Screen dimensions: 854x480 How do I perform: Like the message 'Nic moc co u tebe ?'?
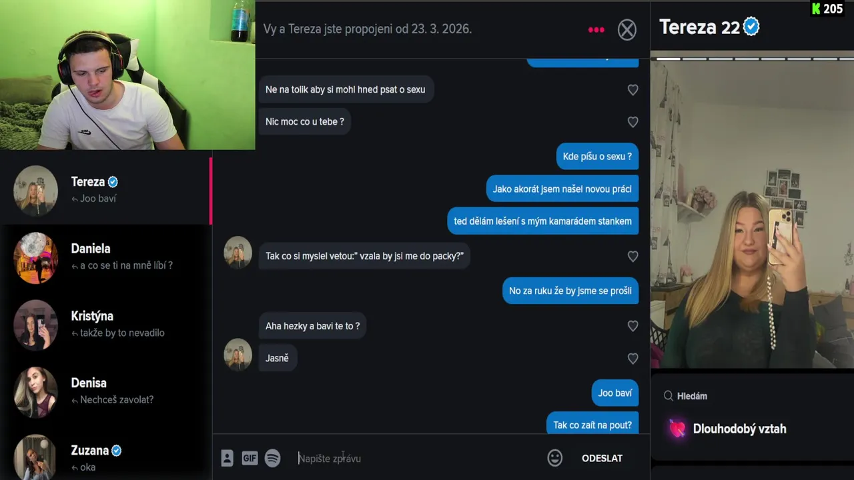632,122
